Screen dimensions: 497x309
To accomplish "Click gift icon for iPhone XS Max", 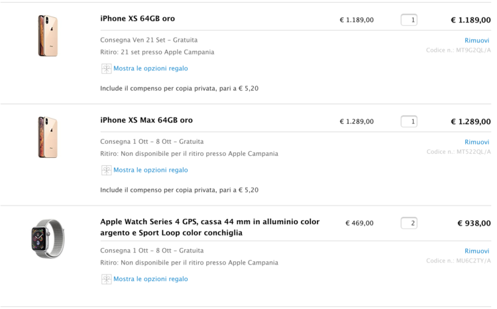I will [106, 170].
